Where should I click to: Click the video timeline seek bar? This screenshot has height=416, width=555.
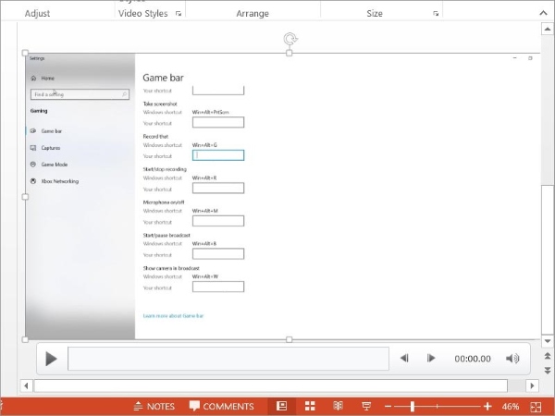click(x=228, y=359)
